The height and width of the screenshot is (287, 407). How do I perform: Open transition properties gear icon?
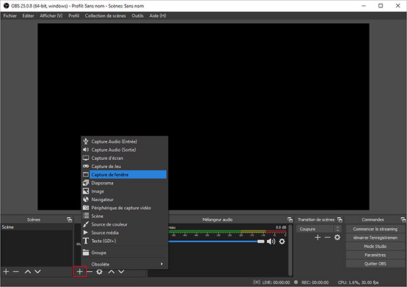pyautogui.click(x=337, y=237)
